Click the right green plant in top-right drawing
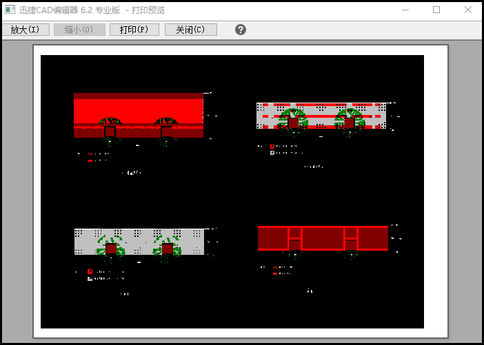Screen dimensions: 484x345 [x=350, y=117]
